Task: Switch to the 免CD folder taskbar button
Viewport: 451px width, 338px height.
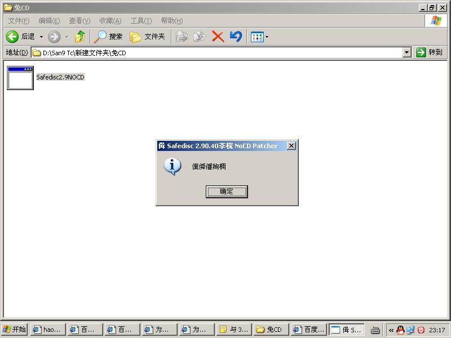Action: (x=271, y=330)
